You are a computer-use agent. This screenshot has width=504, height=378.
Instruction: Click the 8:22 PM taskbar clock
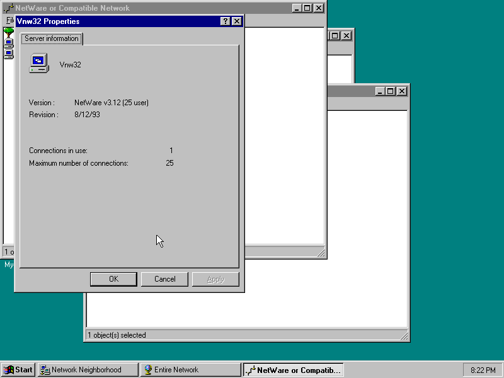(x=483, y=370)
